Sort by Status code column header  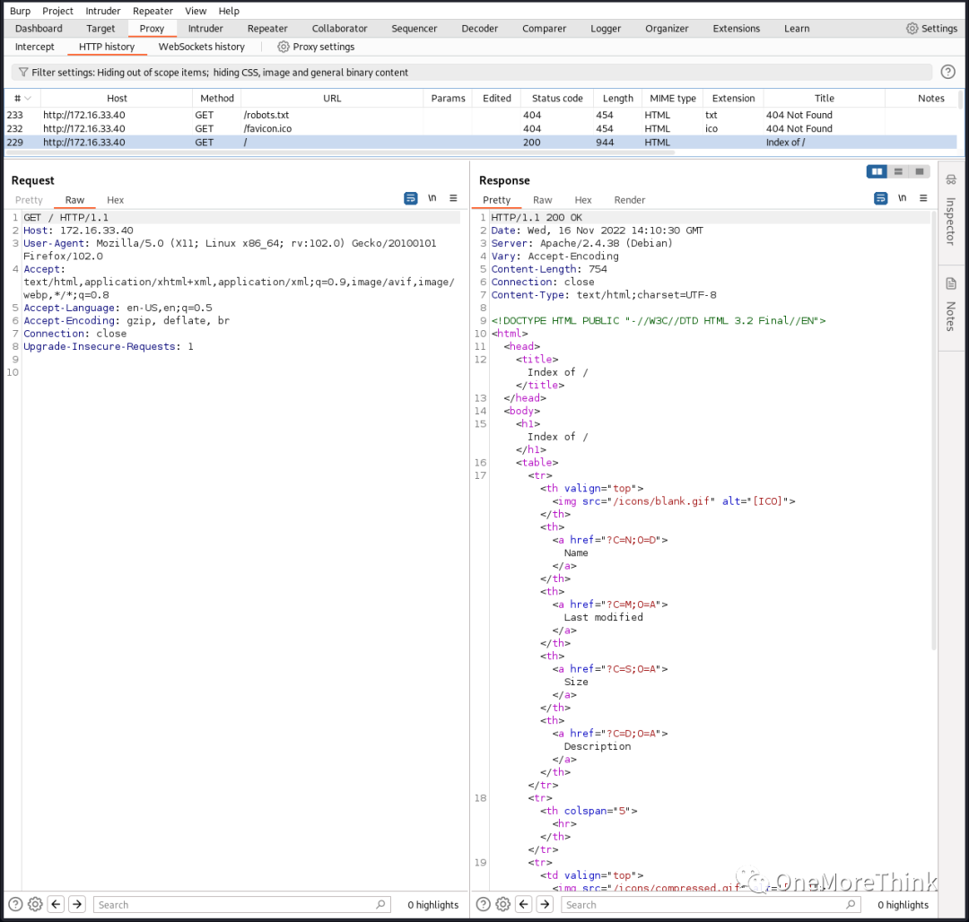[557, 98]
